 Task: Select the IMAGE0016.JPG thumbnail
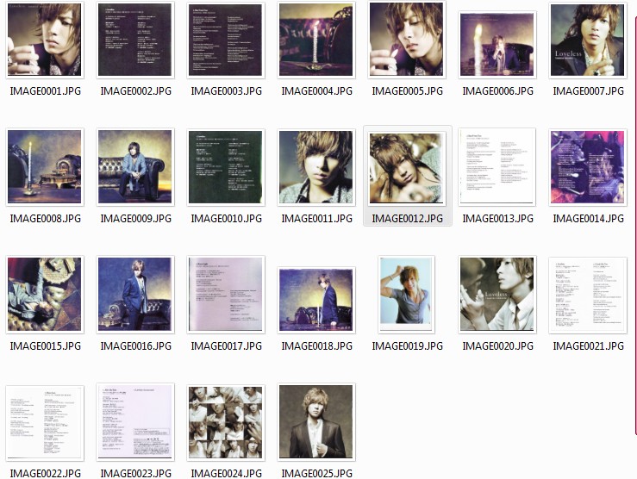[135, 295]
